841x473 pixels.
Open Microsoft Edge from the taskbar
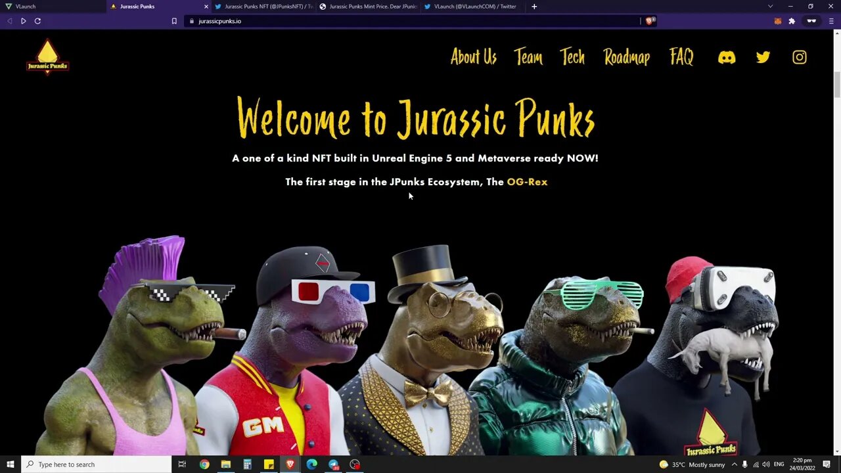pyautogui.click(x=311, y=464)
